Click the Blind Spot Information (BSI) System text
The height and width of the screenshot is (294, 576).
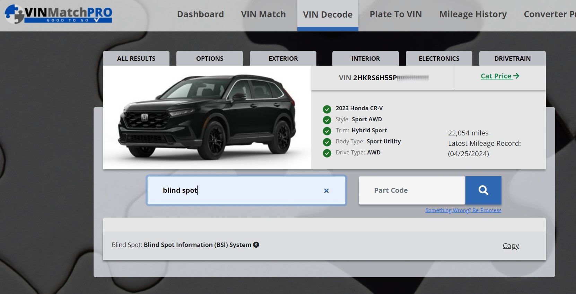click(198, 245)
